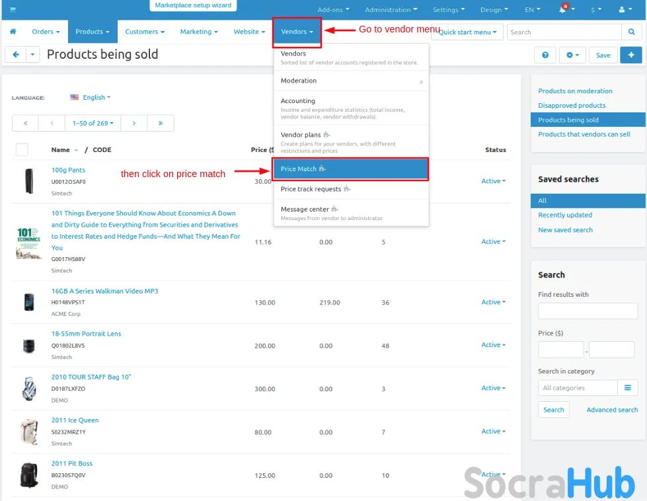Open the help question mark icon
Viewport: 647px width, 501px height.
[x=545, y=55]
